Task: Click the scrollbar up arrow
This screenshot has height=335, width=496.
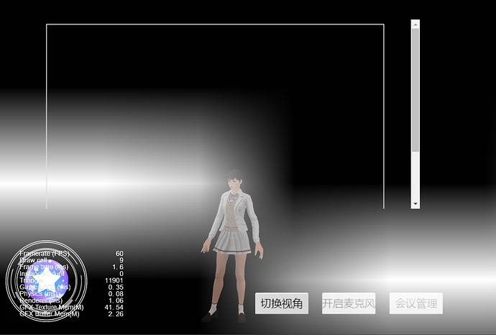Action: click(415, 24)
